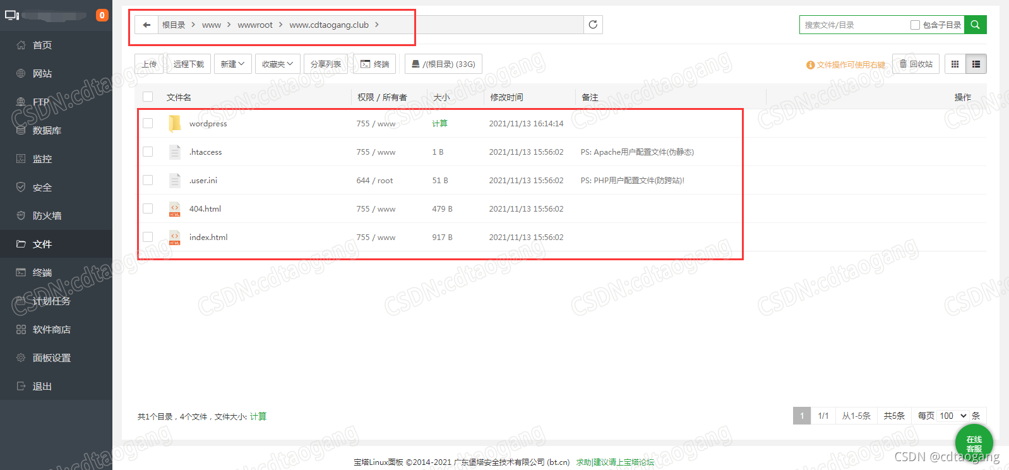Open the wordpress folder icon
This screenshot has height=470, width=1009.
[175, 123]
